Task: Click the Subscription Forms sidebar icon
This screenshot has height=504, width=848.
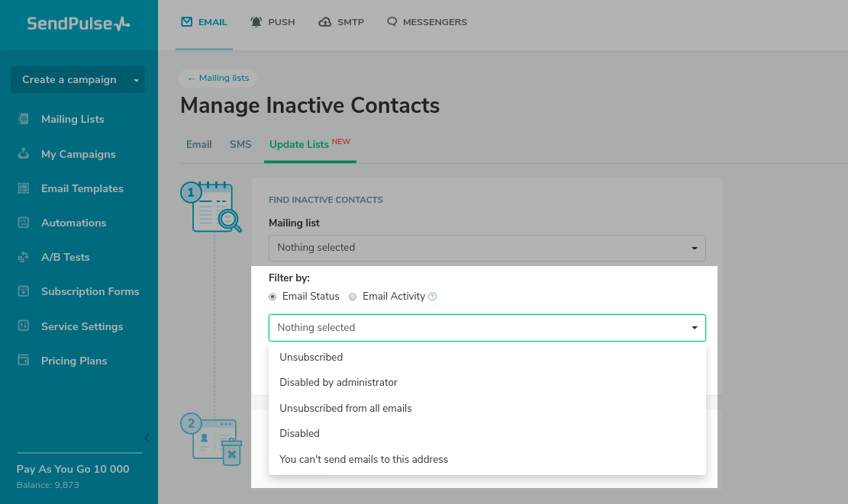Action: pos(24,291)
